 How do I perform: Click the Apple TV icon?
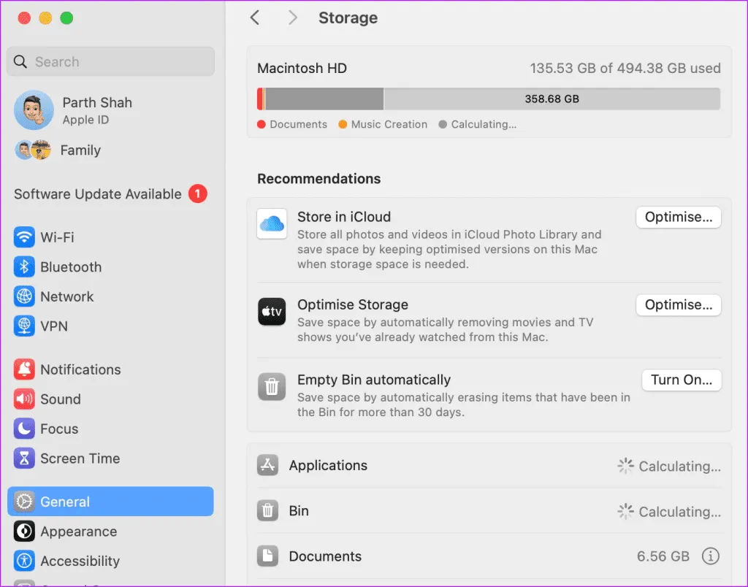[272, 312]
